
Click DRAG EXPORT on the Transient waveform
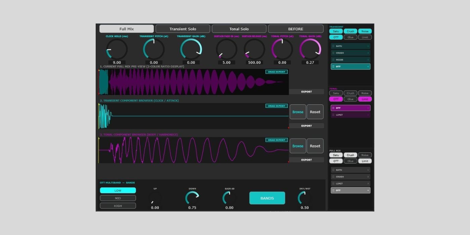[277, 106]
